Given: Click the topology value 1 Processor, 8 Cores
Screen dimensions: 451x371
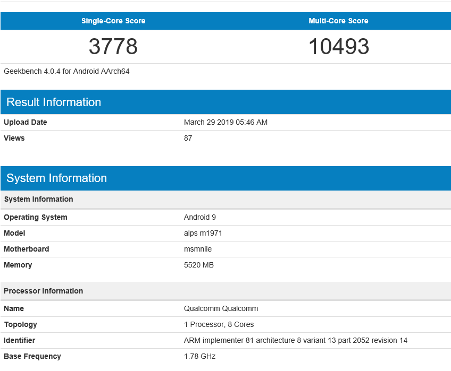Looking at the screenshot, I should (219, 325).
